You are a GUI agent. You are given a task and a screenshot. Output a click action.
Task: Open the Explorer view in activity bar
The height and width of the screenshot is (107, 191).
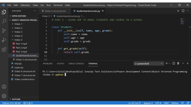[x=4, y=12]
